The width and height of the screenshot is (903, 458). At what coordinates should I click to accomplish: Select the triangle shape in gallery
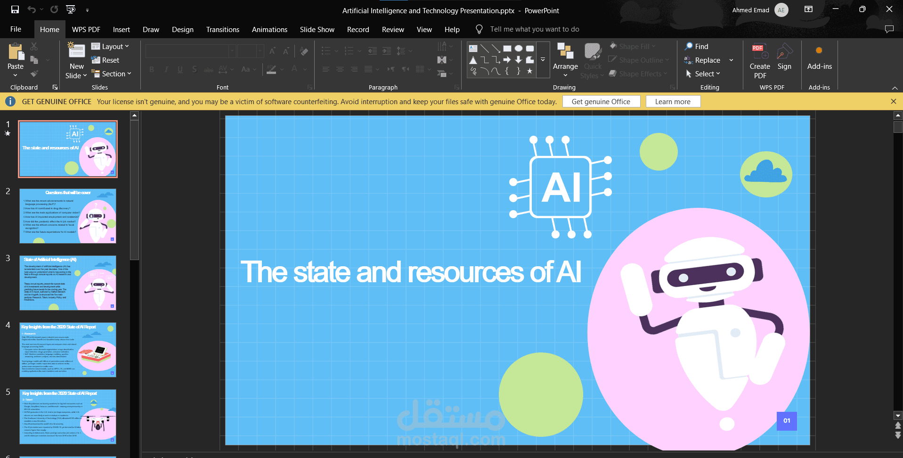pyautogui.click(x=473, y=60)
